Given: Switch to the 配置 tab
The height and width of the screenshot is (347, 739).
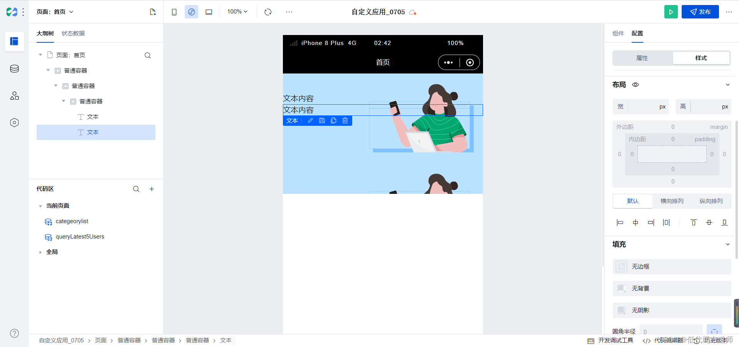Looking at the screenshot, I should pyautogui.click(x=637, y=33).
